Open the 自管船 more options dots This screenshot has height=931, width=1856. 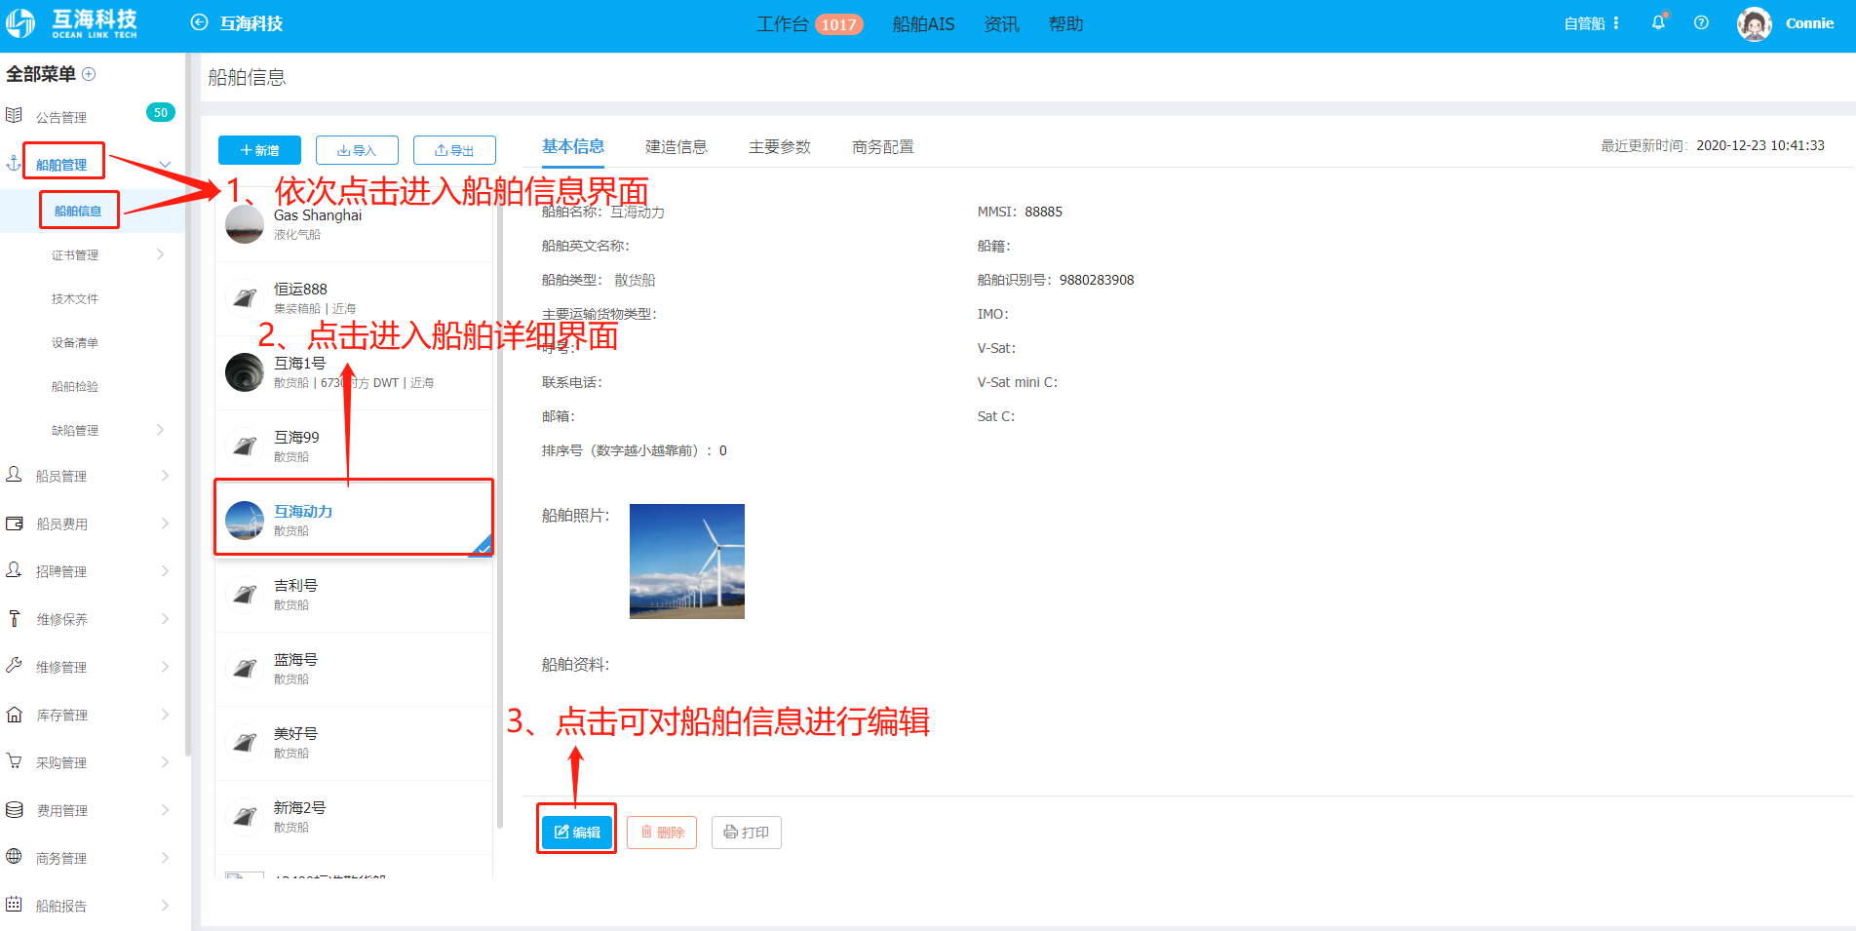1616,23
